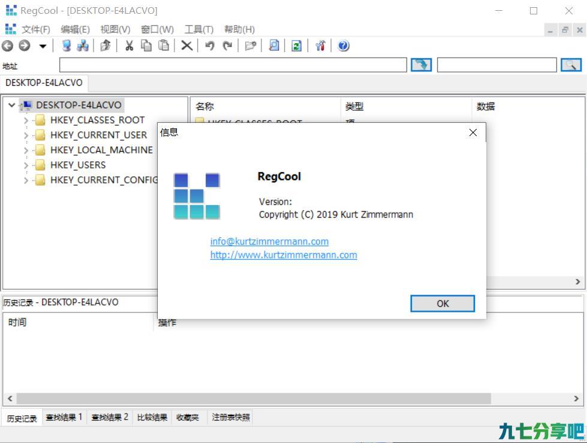Image resolution: width=587 pixels, height=443 pixels.
Task: Go forward with the Forward arrow icon
Action: tap(25, 46)
